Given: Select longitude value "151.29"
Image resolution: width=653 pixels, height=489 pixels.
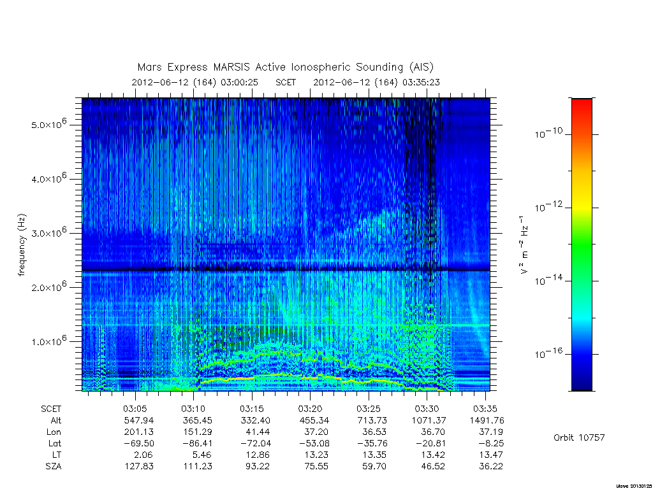Looking at the screenshot, I should [198, 432].
